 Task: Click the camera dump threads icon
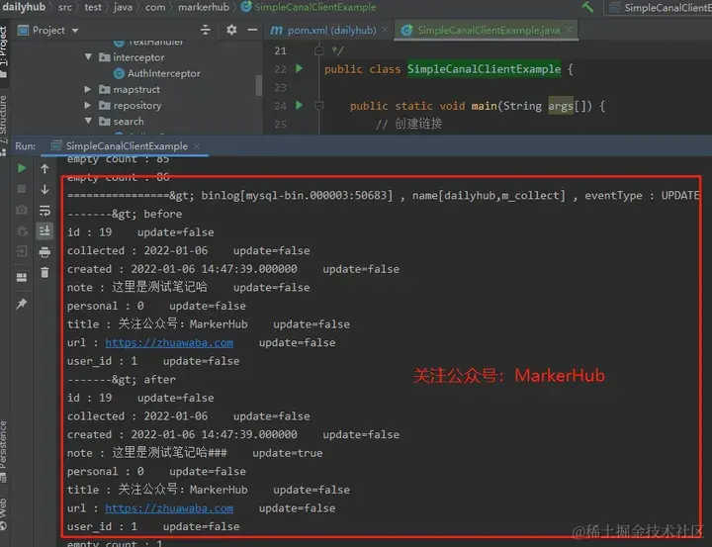coord(22,210)
